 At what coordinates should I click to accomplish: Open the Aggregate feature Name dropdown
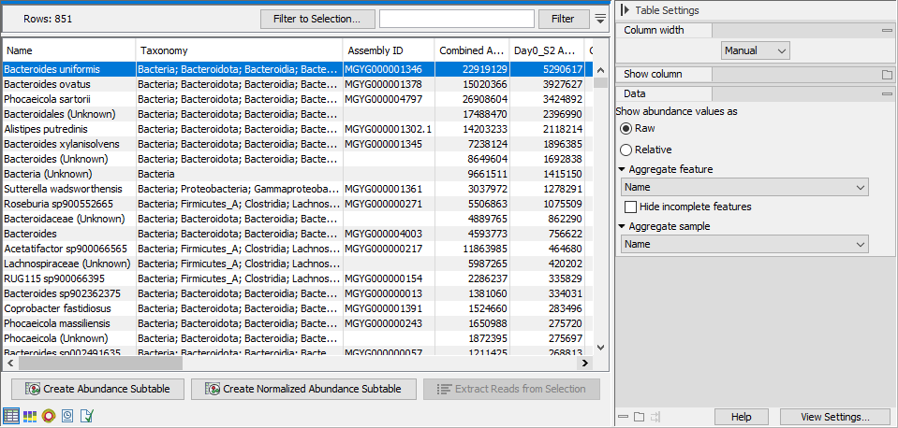pos(743,188)
